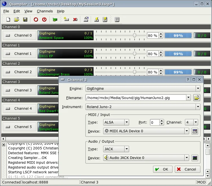
Task: Click the Filename path input field
Action: 136,98
